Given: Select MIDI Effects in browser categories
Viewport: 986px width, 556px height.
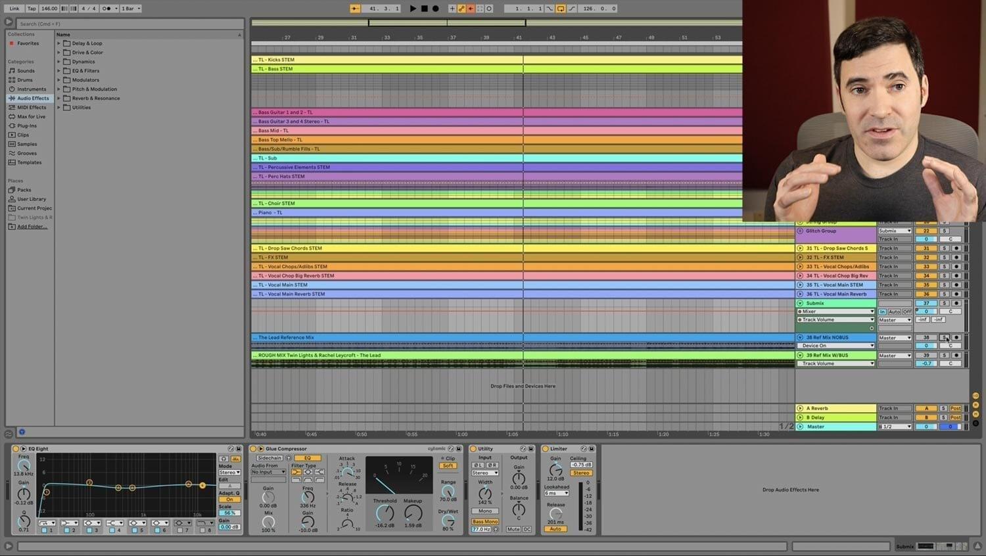Looking at the screenshot, I should coord(31,107).
